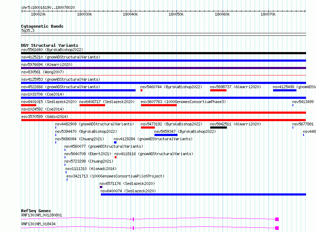The image size is (316, 232).
Task: Click the nsv5842511 Almarri2020 black bar
Action: coord(218,128)
